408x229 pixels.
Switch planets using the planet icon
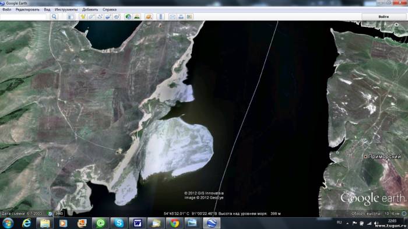(149, 17)
